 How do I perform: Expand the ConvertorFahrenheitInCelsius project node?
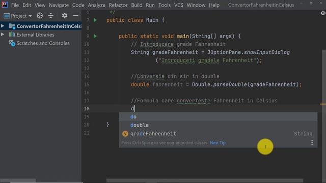coord(3,26)
